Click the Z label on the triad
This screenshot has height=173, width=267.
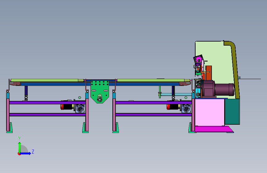33,151
